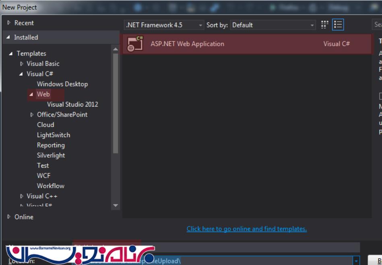
Task: Select the WCF template category
Action: pos(43,176)
